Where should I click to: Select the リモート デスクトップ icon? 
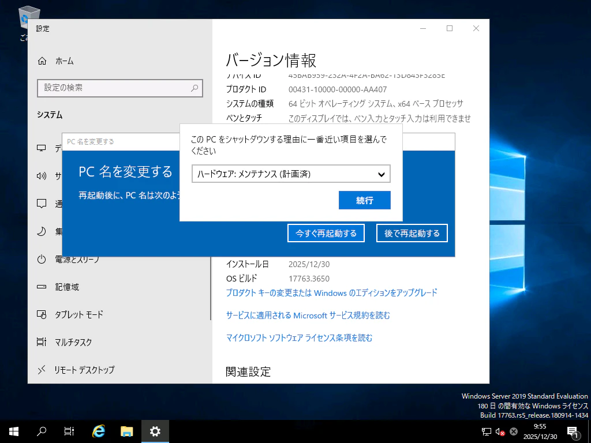pyautogui.click(x=40, y=370)
